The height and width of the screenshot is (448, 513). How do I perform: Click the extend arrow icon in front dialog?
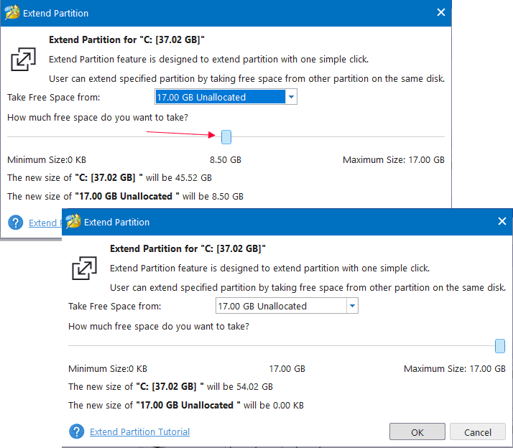pos(84,268)
